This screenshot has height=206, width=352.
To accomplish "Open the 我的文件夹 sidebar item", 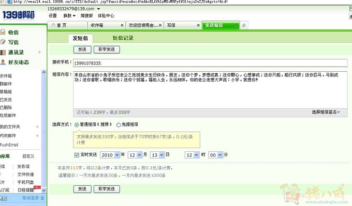I will pos(10,126).
